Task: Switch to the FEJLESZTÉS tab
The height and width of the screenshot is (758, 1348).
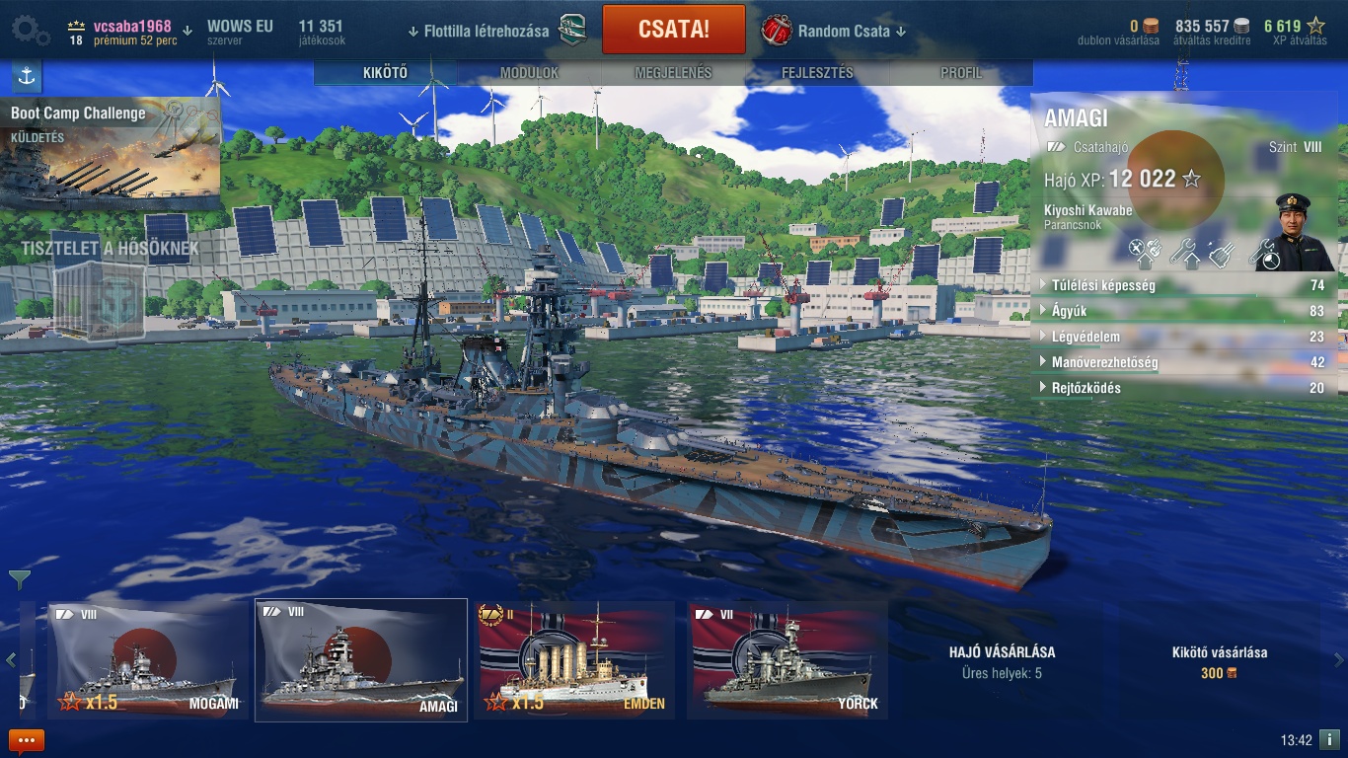Action: coord(817,73)
